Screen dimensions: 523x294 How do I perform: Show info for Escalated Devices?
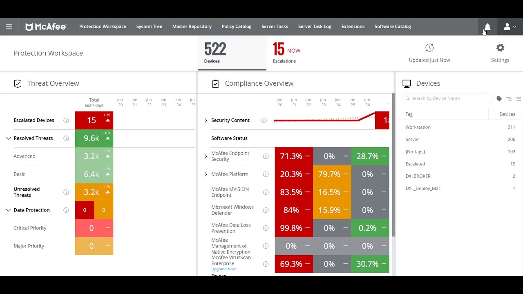[66, 120]
